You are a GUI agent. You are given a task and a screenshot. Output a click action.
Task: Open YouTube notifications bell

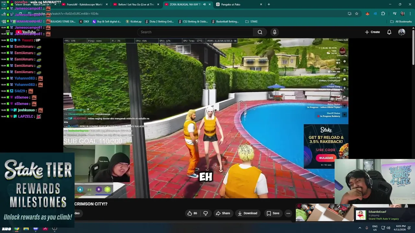click(x=389, y=32)
